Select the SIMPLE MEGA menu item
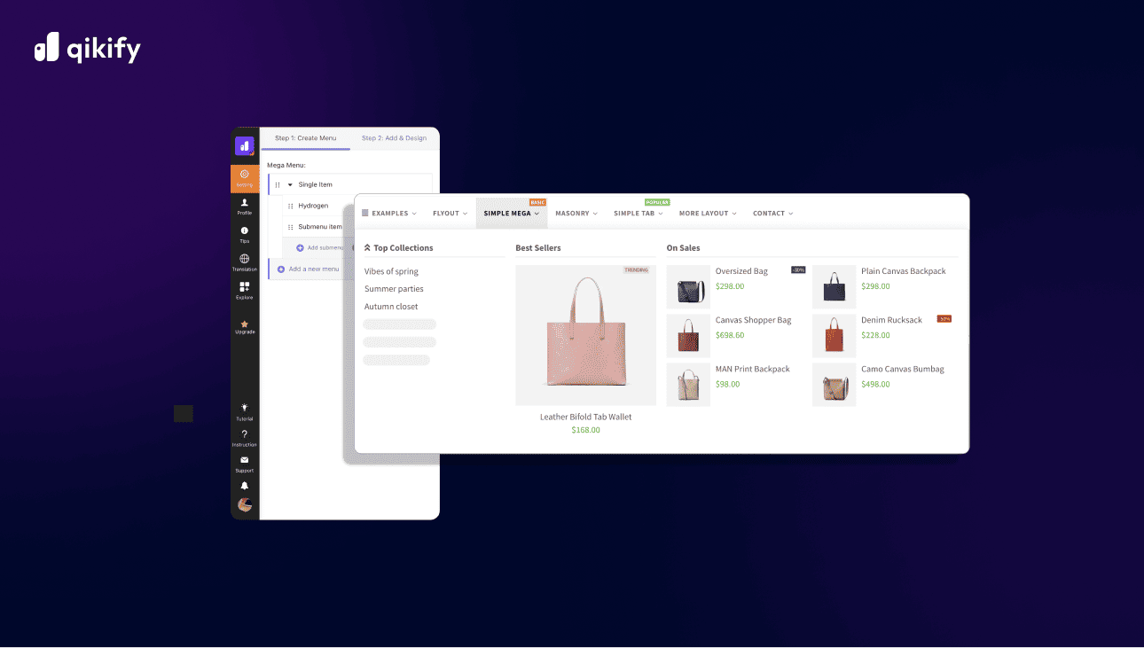Image resolution: width=1144 pixels, height=648 pixels. coord(507,213)
